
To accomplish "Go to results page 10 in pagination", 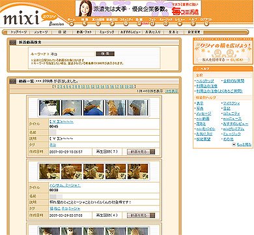I will [83, 87].
